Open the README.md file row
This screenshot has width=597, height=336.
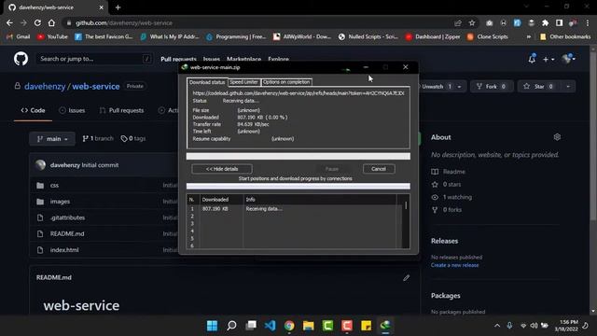[67, 233]
